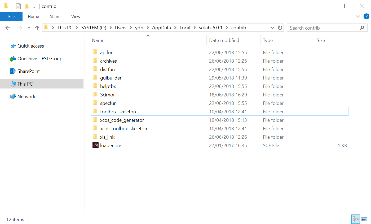Navigate to scilab-6.0.1 breadcrumb
Screen dimensions: 371x224
[x=211, y=28]
